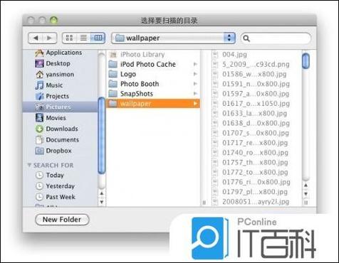
Task: Open the Photo Booth folder
Action: pyautogui.click(x=153, y=84)
